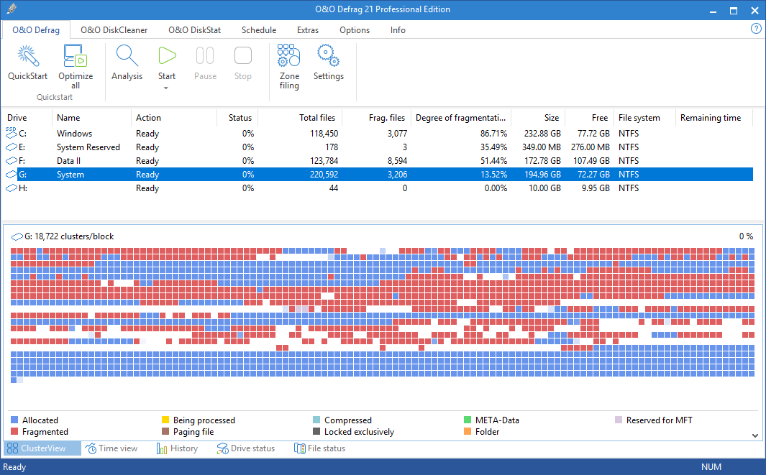Open the History view

point(177,448)
